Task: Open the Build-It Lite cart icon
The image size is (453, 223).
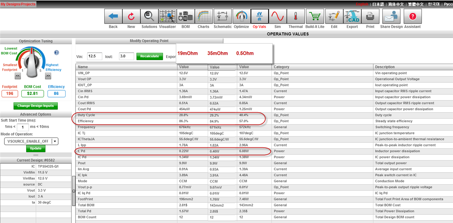Action: click(x=315, y=17)
